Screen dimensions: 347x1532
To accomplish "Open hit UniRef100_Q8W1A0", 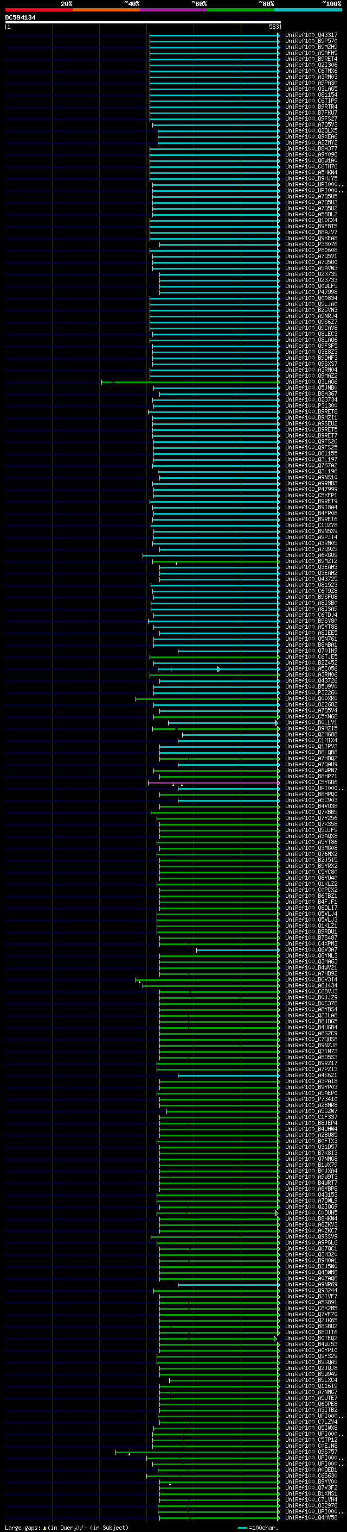I will pyautogui.click(x=311, y=160).
